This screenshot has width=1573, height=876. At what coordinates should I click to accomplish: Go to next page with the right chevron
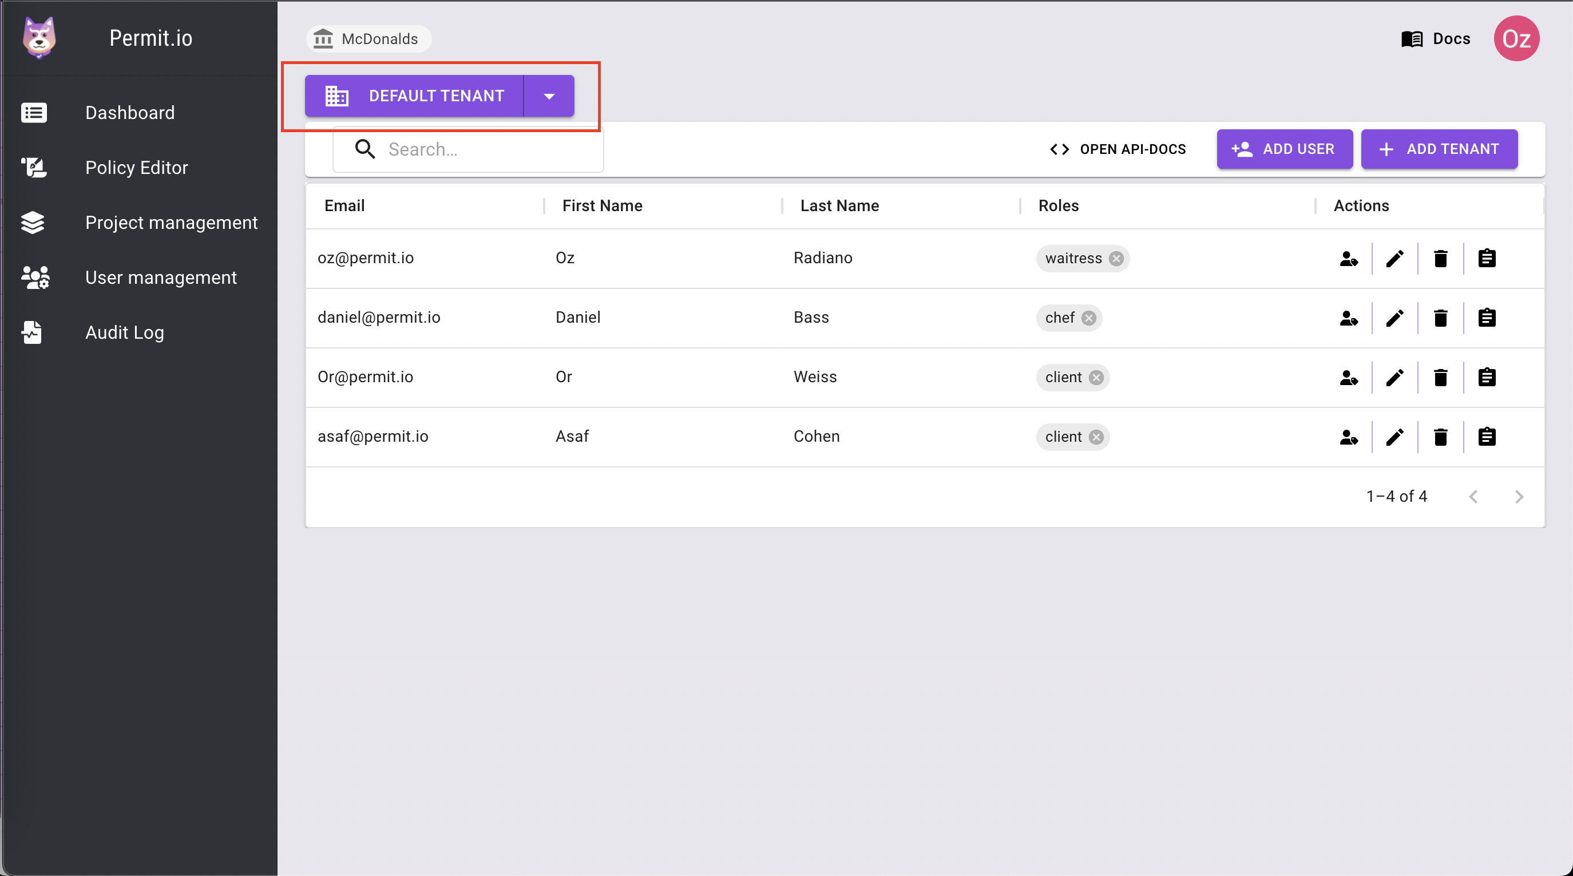[x=1519, y=496]
